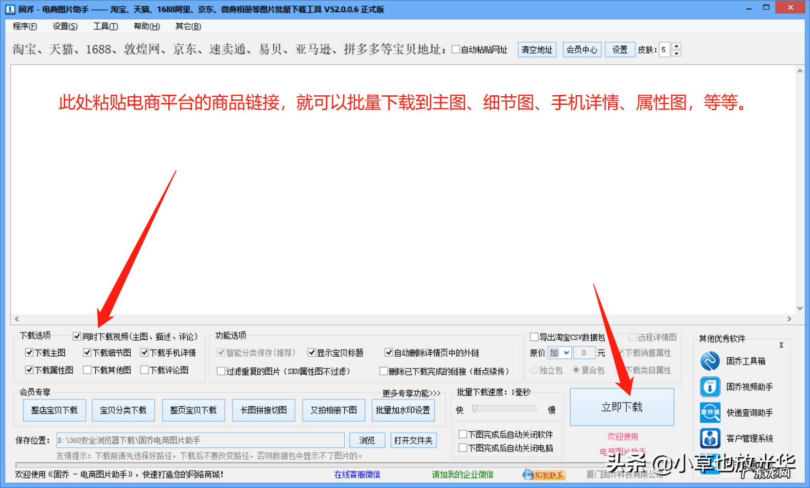Open the 工具(T) menu
Viewport: 810px width, 488px height.
[105, 26]
